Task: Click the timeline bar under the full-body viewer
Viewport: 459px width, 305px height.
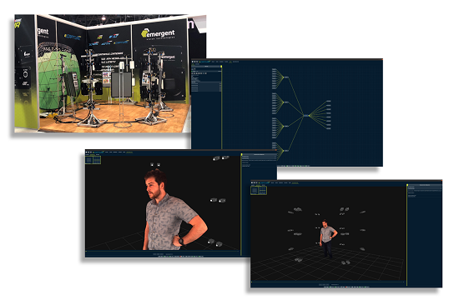Action: point(328,282)
